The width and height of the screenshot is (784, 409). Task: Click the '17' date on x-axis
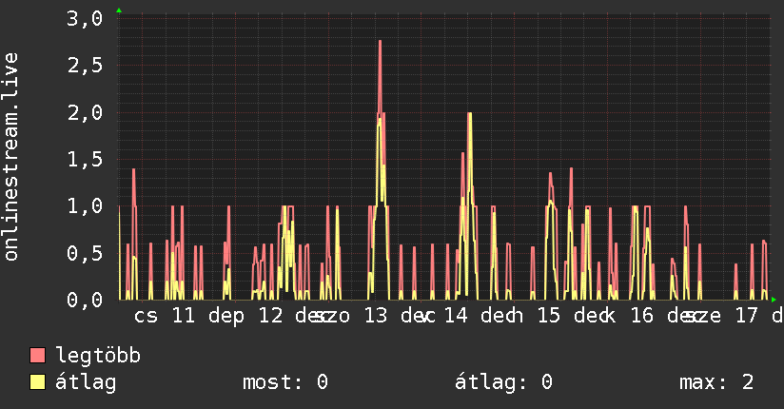pyautogui.click(x=747, y=316)
